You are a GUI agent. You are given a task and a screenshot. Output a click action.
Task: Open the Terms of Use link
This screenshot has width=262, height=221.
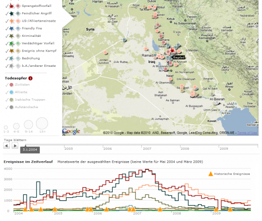click(247, 133)
